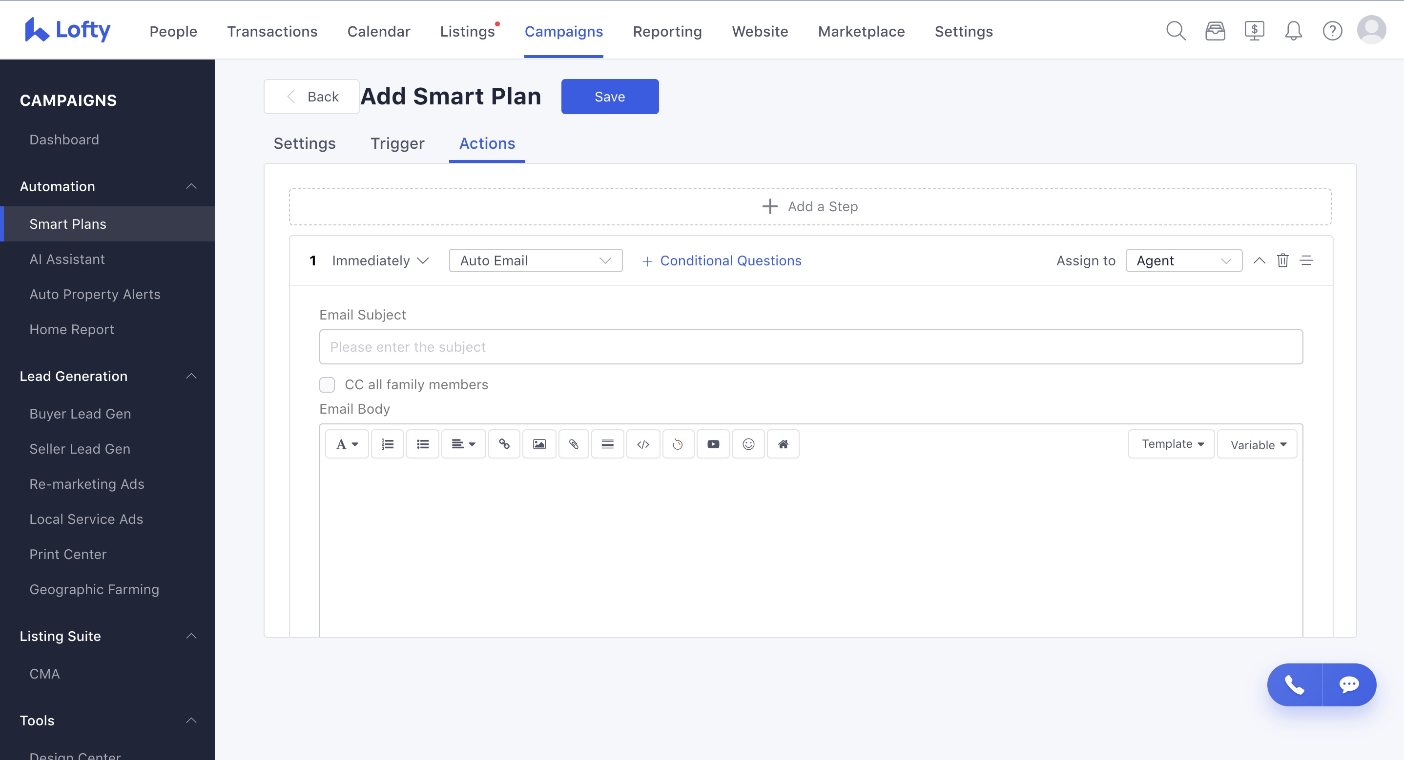
Task: Open Auto Property Alerts
Action: coord(94,294)
